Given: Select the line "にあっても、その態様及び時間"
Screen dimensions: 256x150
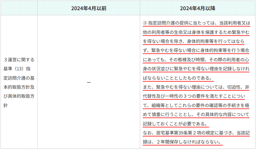Looking at the screenshot, I should click(196, 60).
